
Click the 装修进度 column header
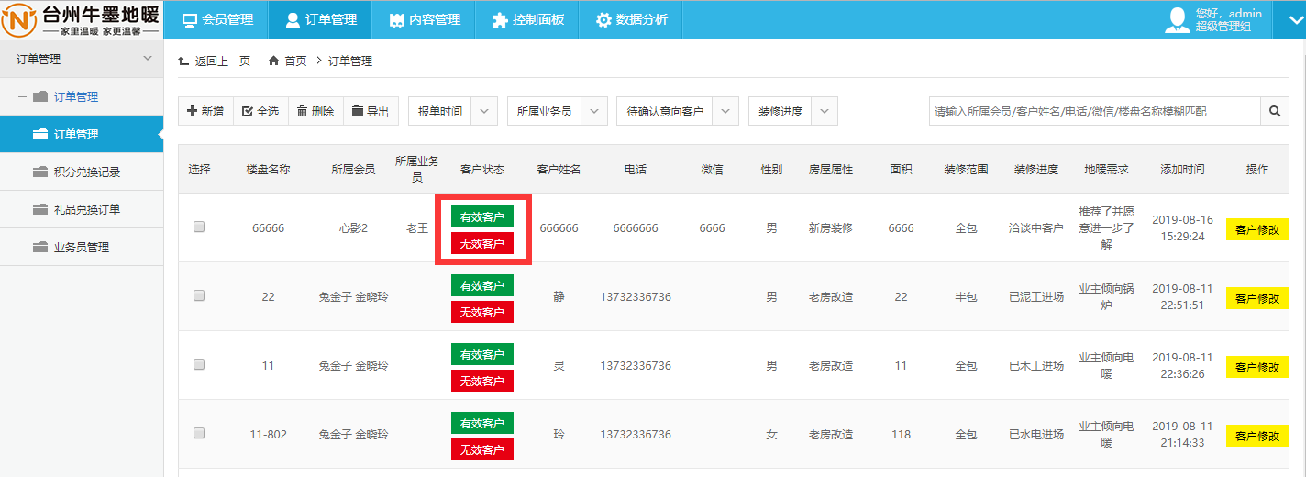click(1036, 170)
